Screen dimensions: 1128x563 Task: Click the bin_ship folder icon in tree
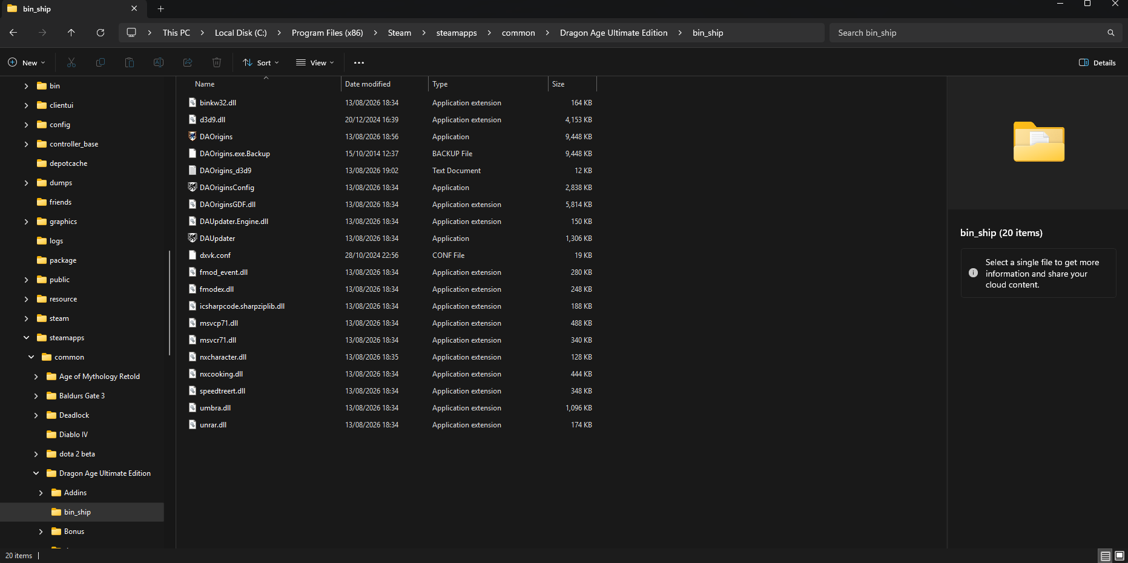click(x=56, y=512)
